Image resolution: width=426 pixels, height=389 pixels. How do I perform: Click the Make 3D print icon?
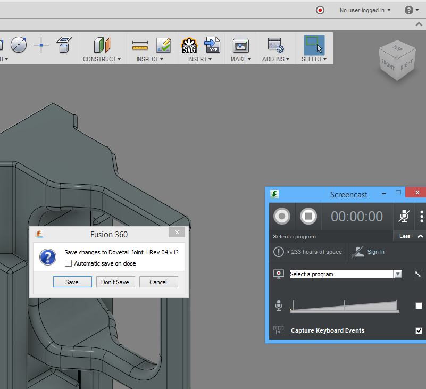coord(241,45)
